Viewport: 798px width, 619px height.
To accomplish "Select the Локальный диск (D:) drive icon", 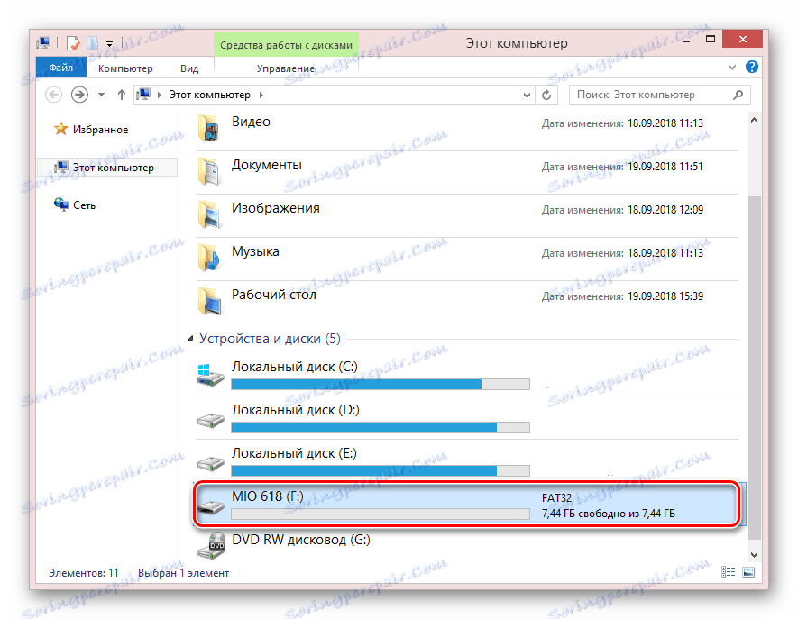I will coord(210,420).
